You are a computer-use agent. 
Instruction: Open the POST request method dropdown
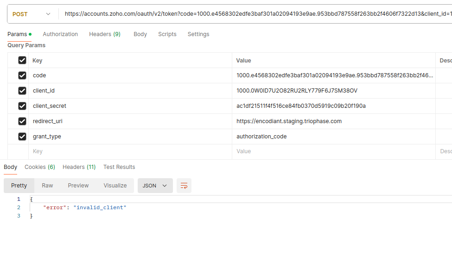point(31,14)
